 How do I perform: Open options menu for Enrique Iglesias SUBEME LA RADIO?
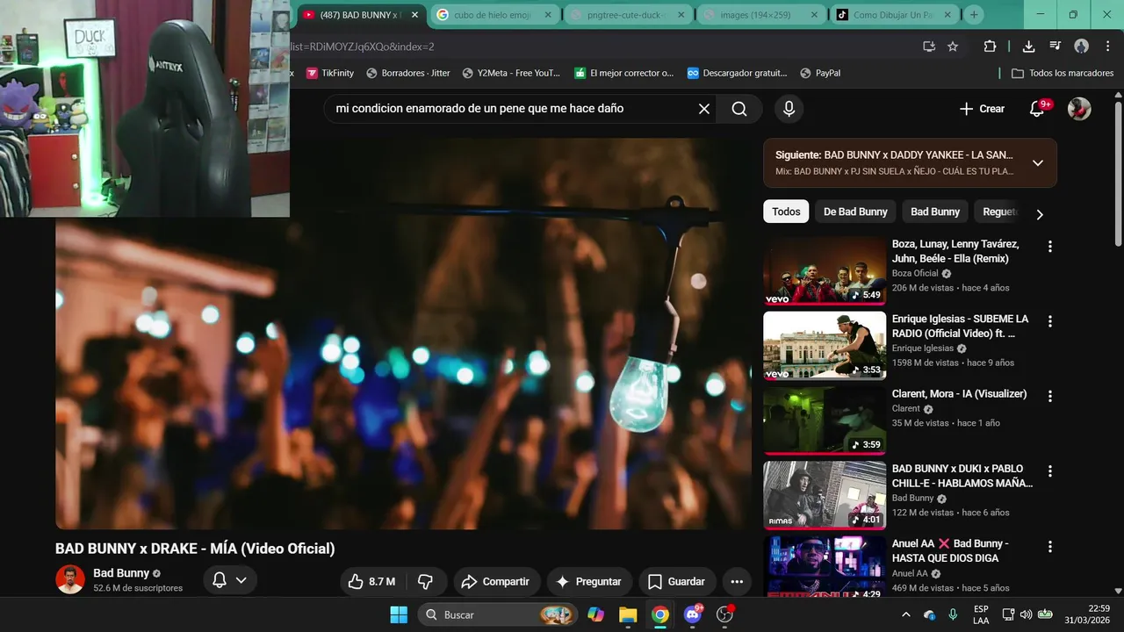pyautogui.click(x=1049, y=321)
